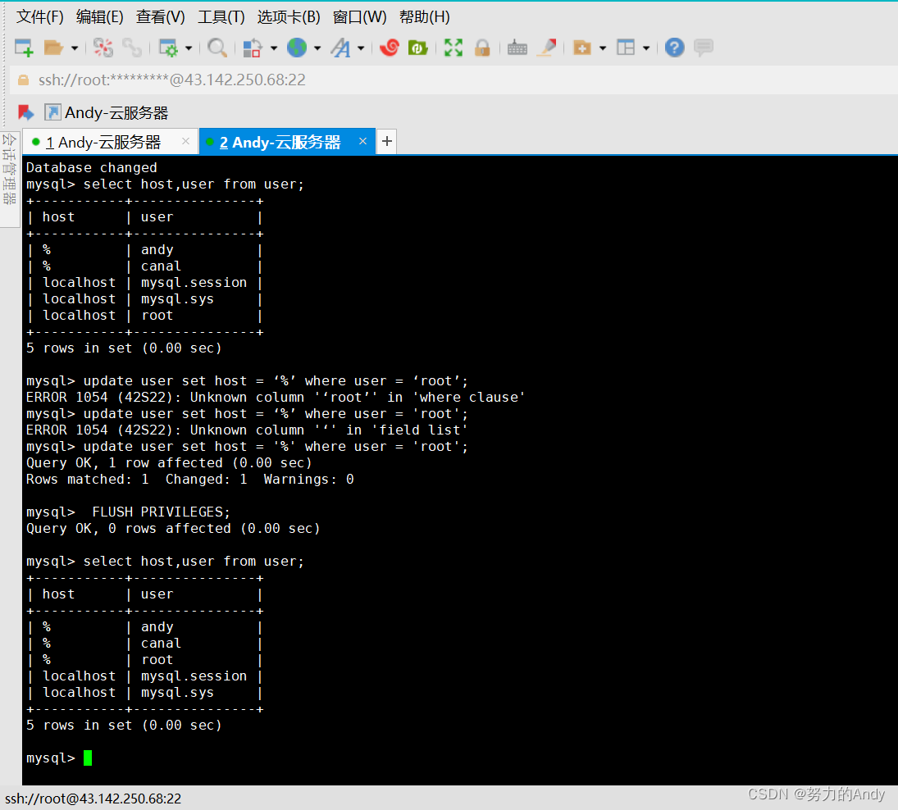Image resolution: width=898 pixels, height=810 pixels.
Task: Click the 'FLUSH PRIVILEGES;' command line
Action: pos(128,512)
